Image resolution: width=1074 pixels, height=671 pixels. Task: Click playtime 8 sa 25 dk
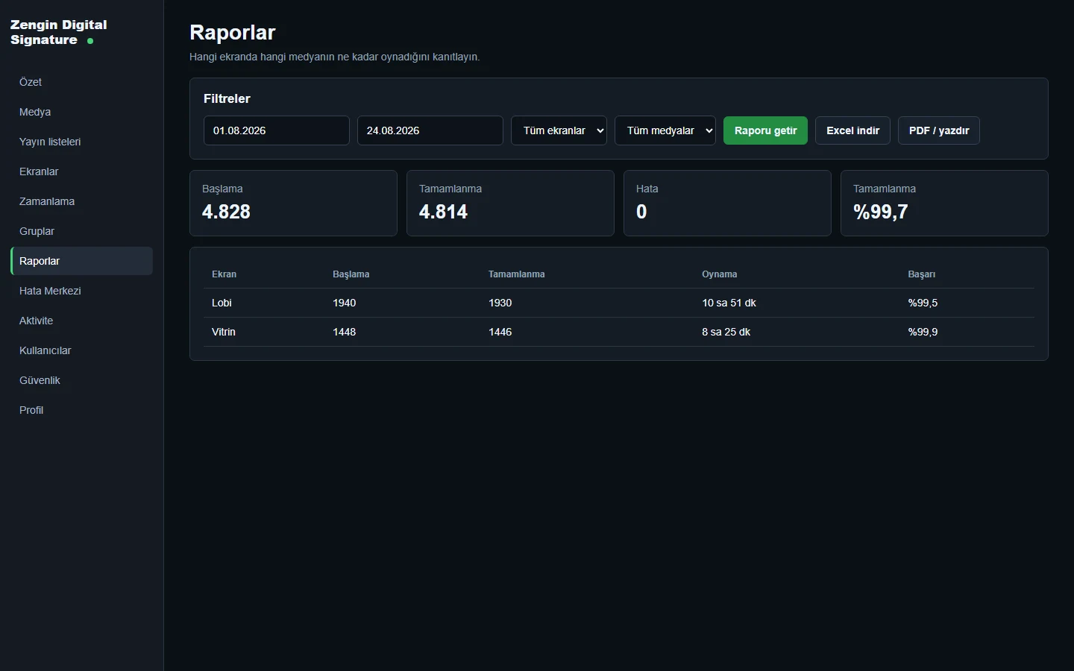[726, 332]
